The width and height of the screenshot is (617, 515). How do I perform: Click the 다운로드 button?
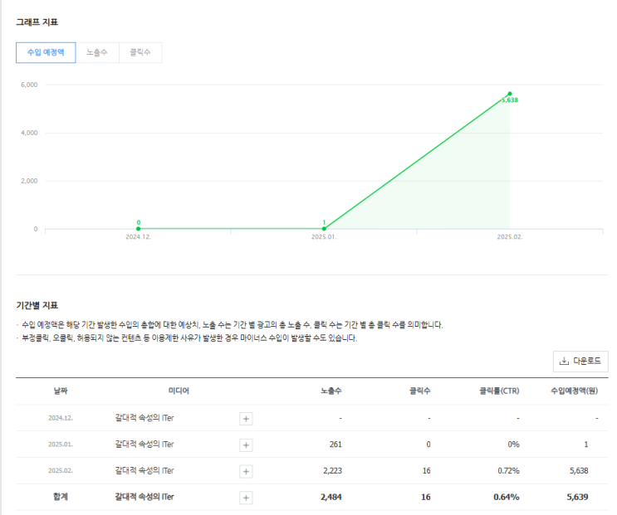click(580, 361)
